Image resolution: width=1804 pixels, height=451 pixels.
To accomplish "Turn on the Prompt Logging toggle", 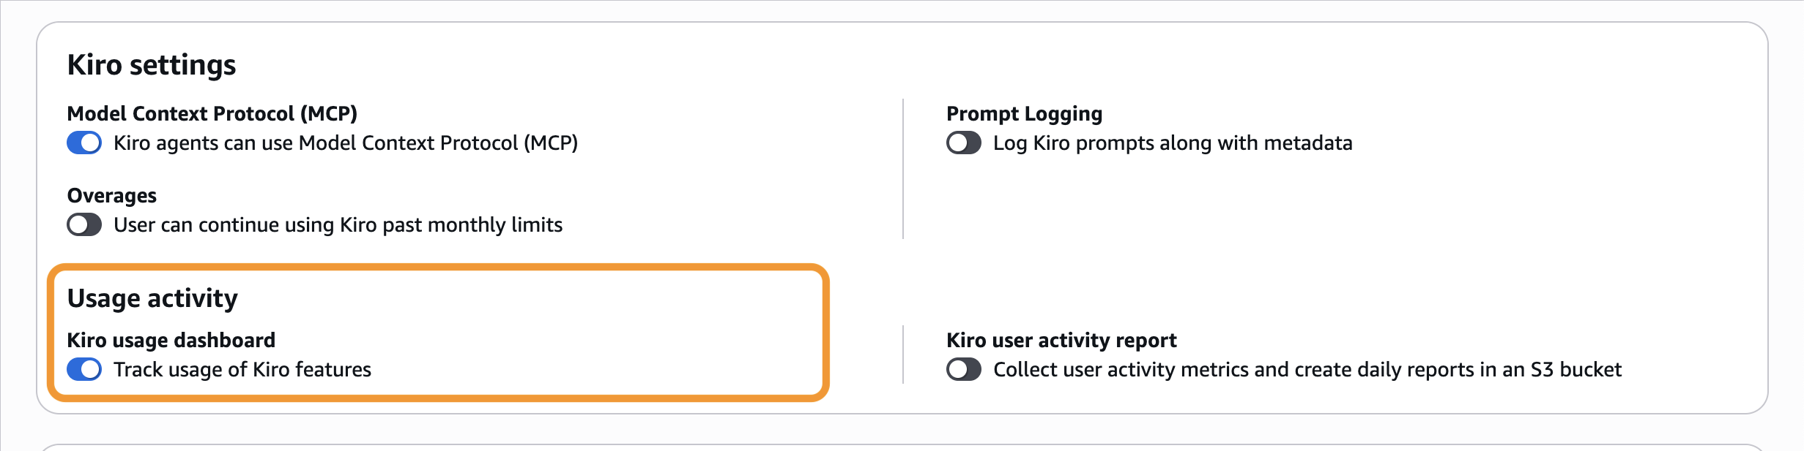I will pyautogui.click(x=963, y=143).
